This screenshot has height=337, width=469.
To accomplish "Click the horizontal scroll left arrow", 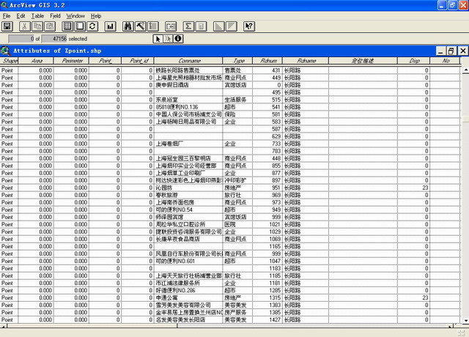I will pyautogui.click(x=3, y=326).
